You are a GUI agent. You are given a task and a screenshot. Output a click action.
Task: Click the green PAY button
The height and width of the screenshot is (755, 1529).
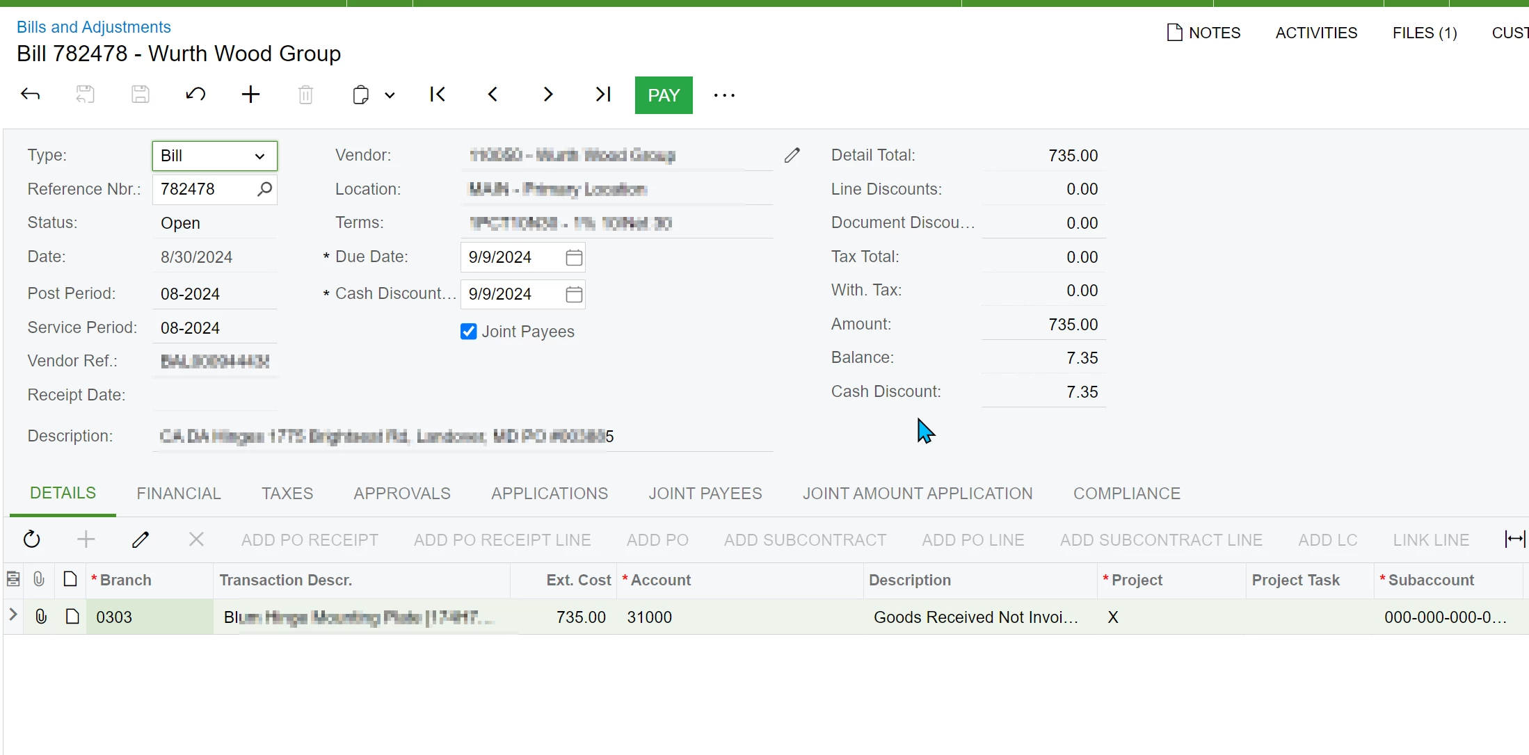(663, 95)
